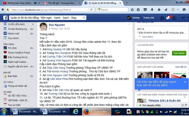Image resolution: width=189 pixels, height=117 pixels.
Task: Open chat settings gear icon
Action: [x=186, y=105]
